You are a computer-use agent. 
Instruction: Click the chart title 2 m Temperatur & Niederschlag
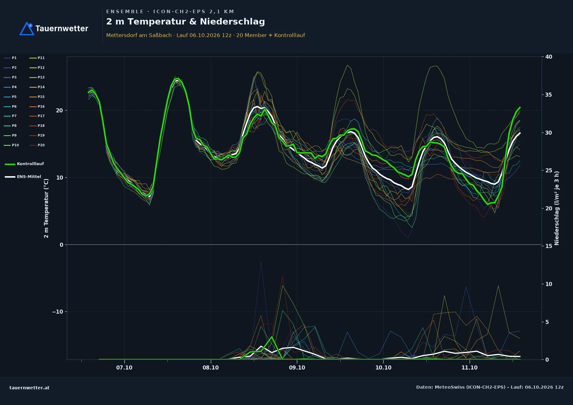click(186, 22)
